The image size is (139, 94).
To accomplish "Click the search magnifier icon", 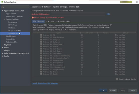I will pyautogui.click(x=3, y=7).
